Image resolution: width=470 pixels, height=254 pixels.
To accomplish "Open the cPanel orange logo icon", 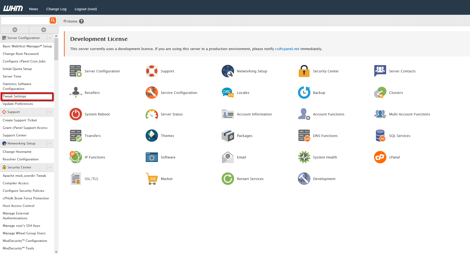I will [380, 157].
